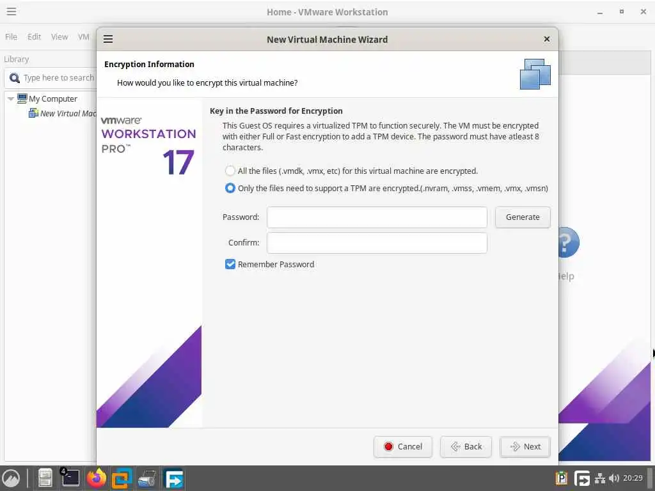Open volume control tray icon
Screen dimensions: 655x491
613,478
